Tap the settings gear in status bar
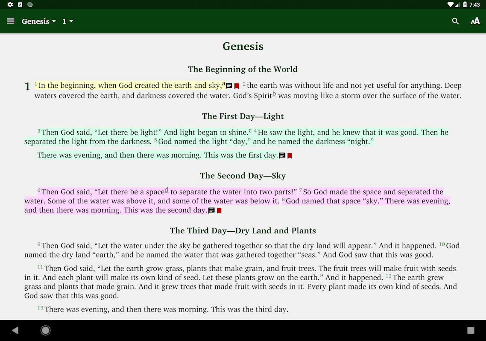The height and width of the screenshot is (341, 486). [10, 4]
